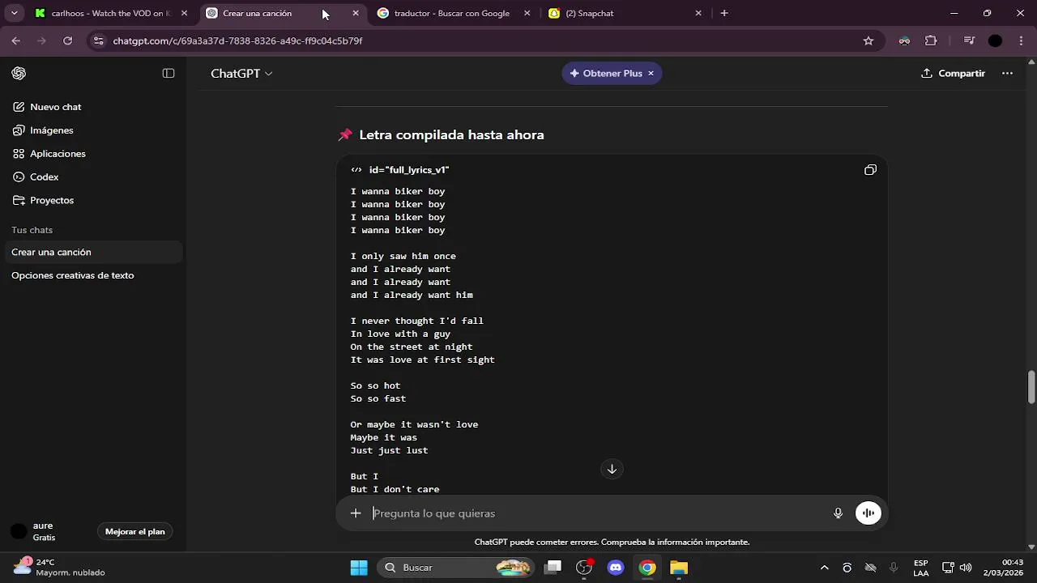Open the media control icon in toolbar
This screenshot has height=583, width=1037.
[969, 40]
